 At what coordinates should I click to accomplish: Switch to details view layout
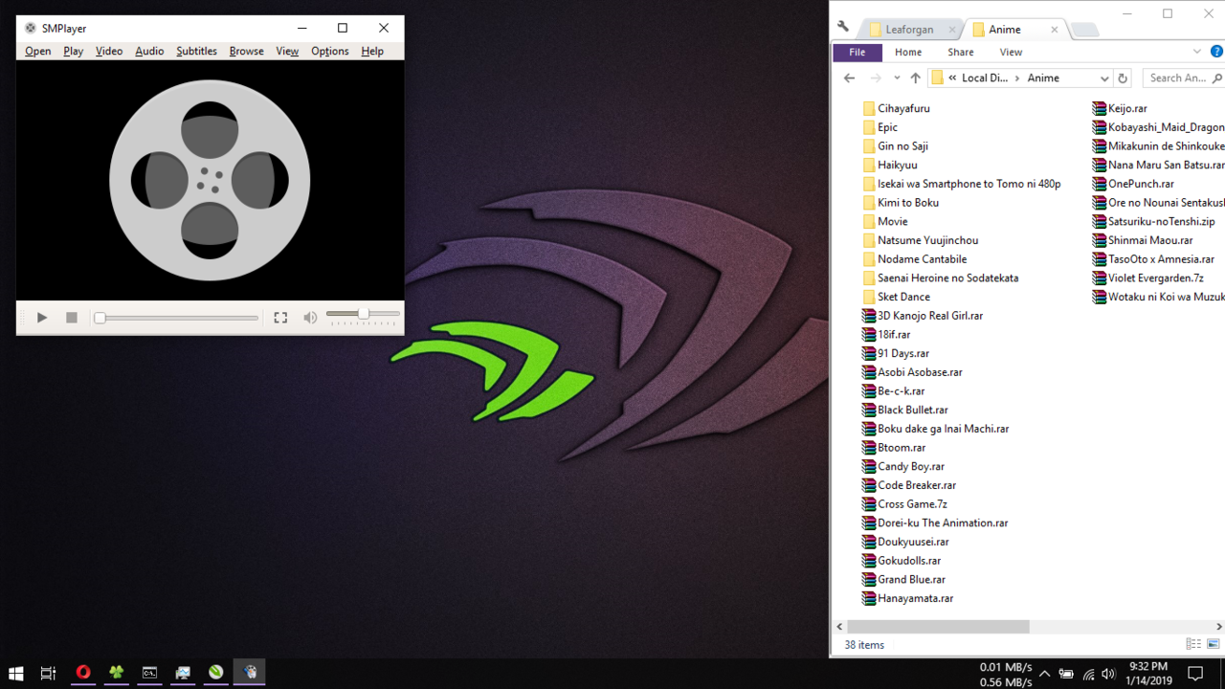(x=1193, y=645)
